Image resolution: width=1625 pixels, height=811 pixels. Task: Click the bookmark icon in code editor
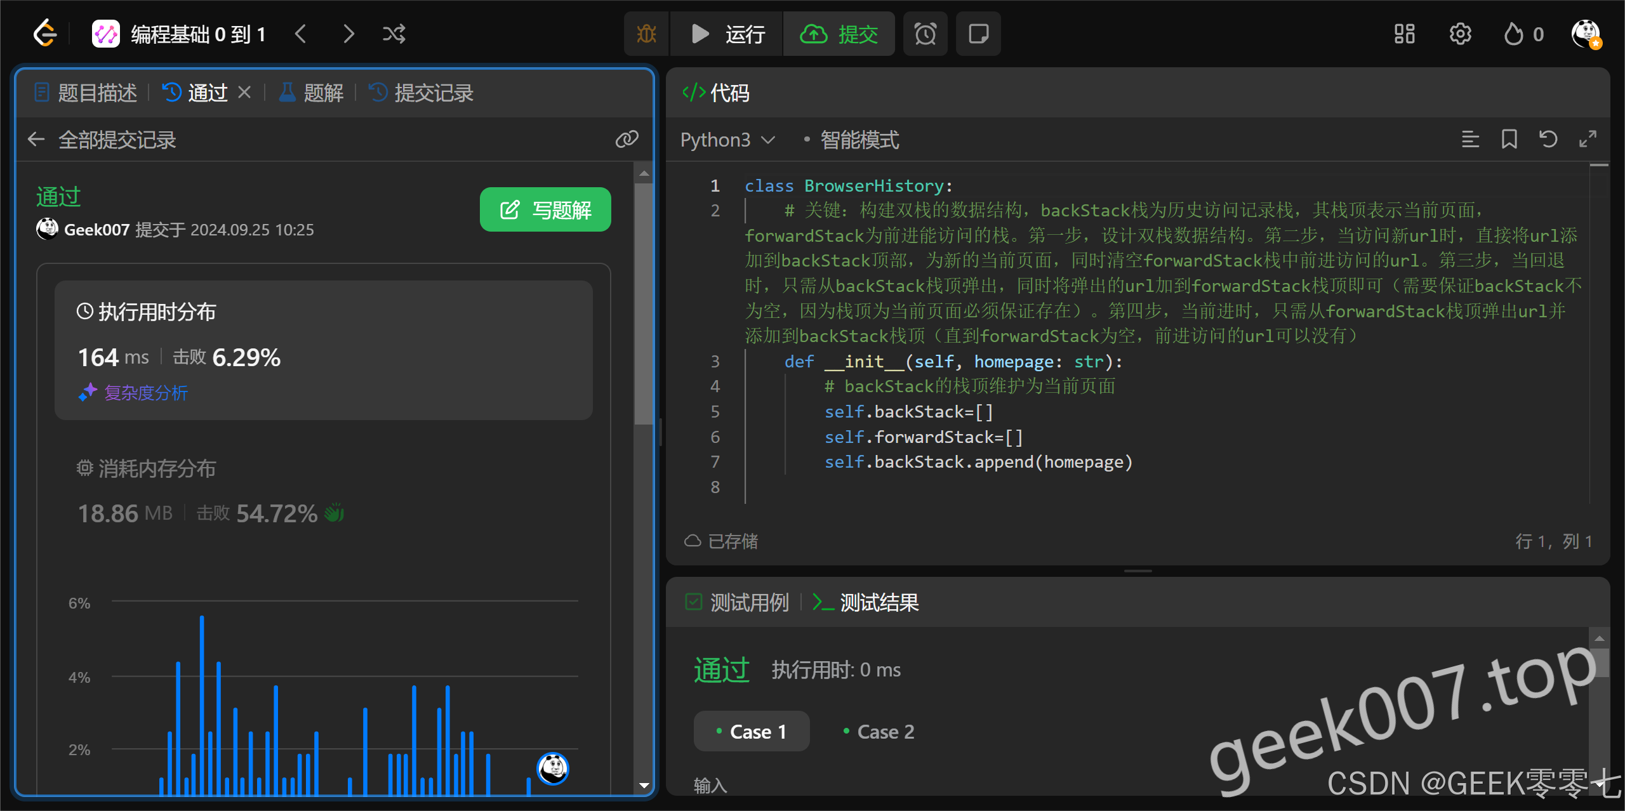coord(1509,139)
